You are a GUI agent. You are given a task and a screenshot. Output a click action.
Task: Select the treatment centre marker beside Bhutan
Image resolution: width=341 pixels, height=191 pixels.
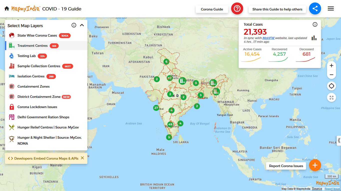click(x=213, y=82)
